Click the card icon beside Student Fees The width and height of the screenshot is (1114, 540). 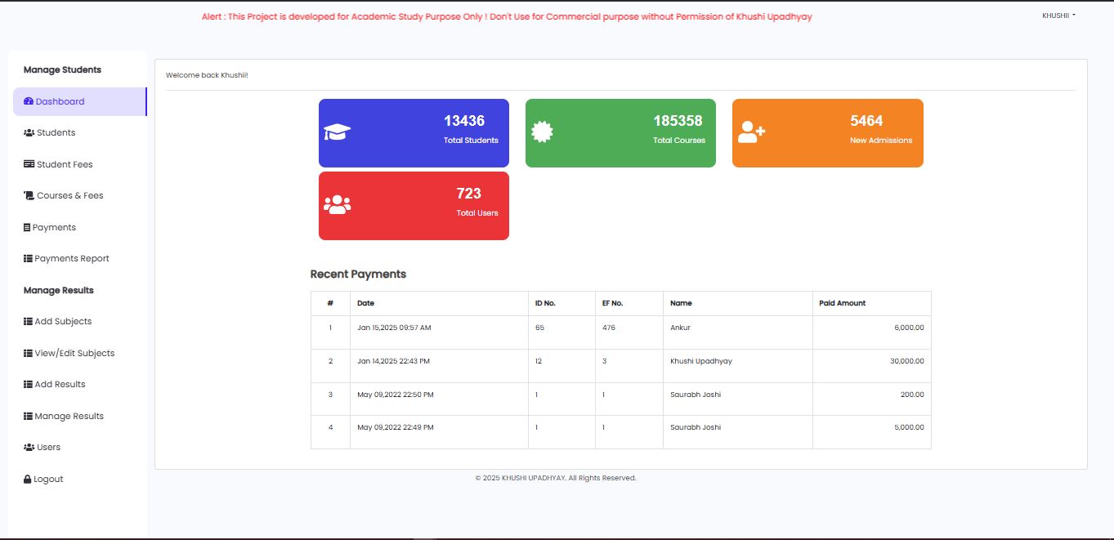coord(29,164)
